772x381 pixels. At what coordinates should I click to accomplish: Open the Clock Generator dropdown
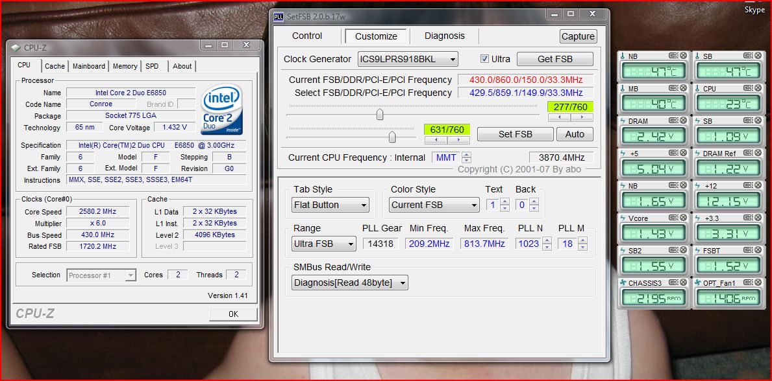[x=408, y=59]
